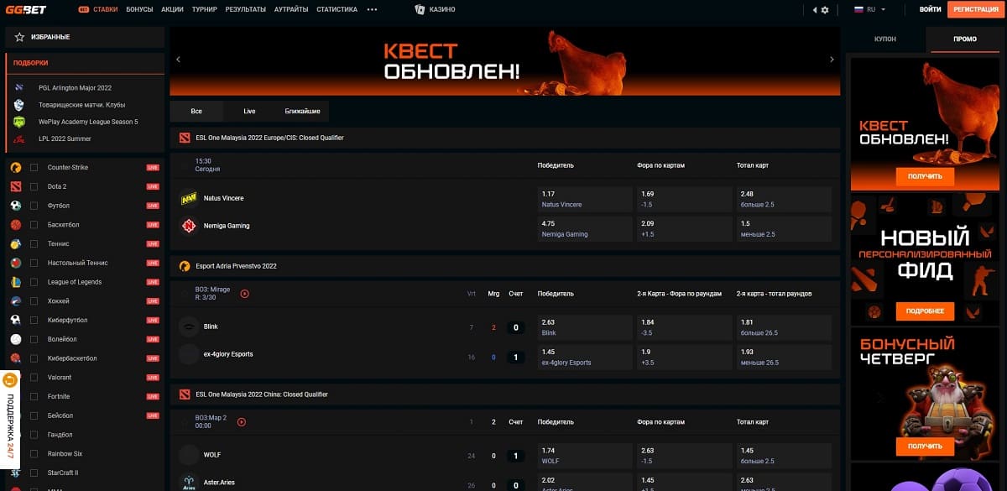
Task: Open the three-dots more menu
Action: pos(373,9)
